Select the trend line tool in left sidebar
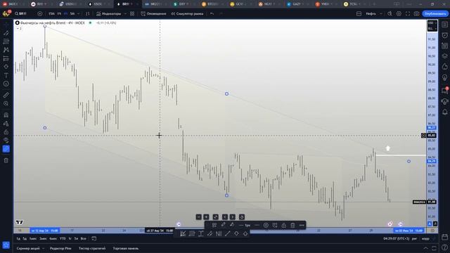 pyautogui.click(x=6, y=33)
